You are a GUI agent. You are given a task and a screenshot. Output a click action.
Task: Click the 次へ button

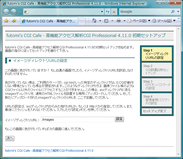click(10, 139)
